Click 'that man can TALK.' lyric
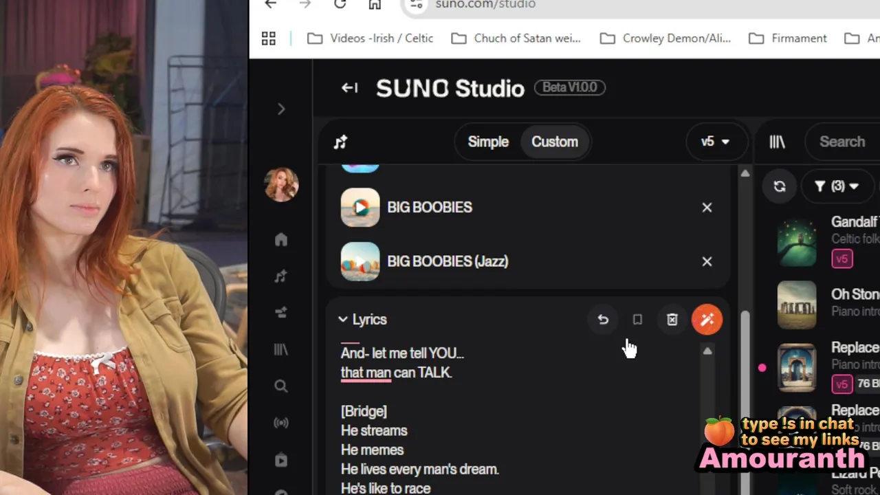Image resolution: width=880 pixels, height=495 pixels. (396, 373)
